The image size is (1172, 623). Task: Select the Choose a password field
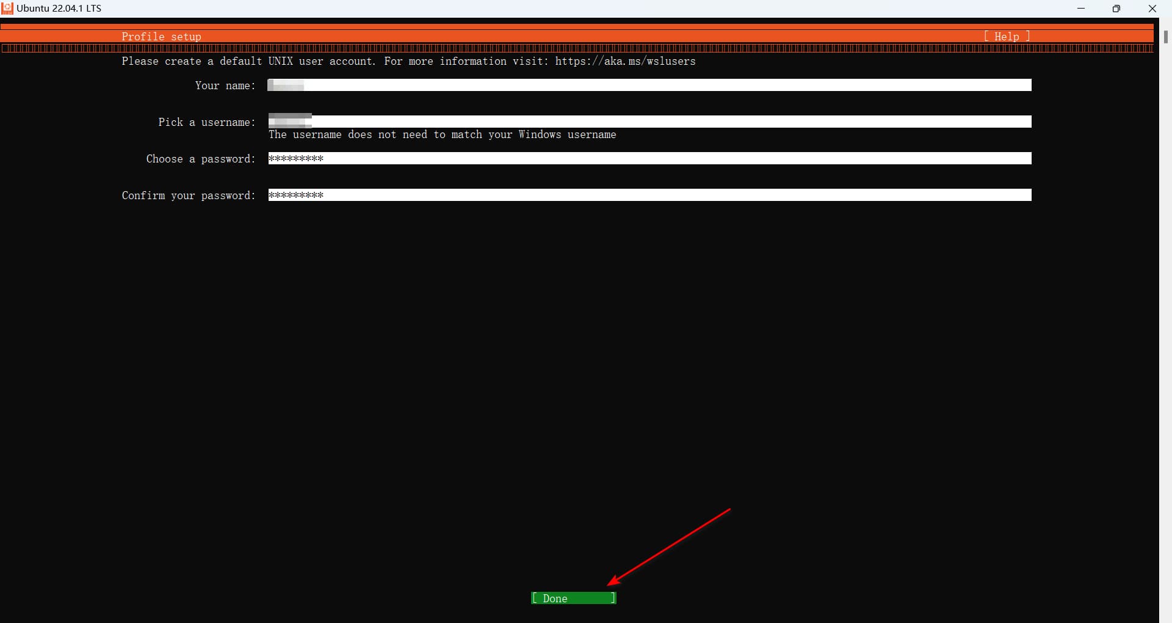coord(649,158)
